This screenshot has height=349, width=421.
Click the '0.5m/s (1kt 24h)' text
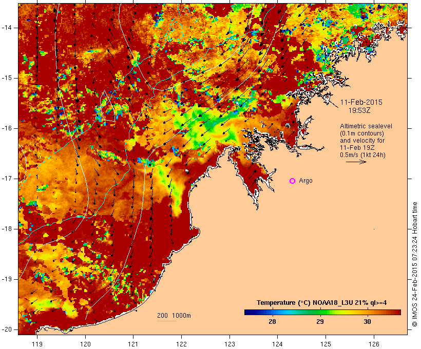click(362, 155)
